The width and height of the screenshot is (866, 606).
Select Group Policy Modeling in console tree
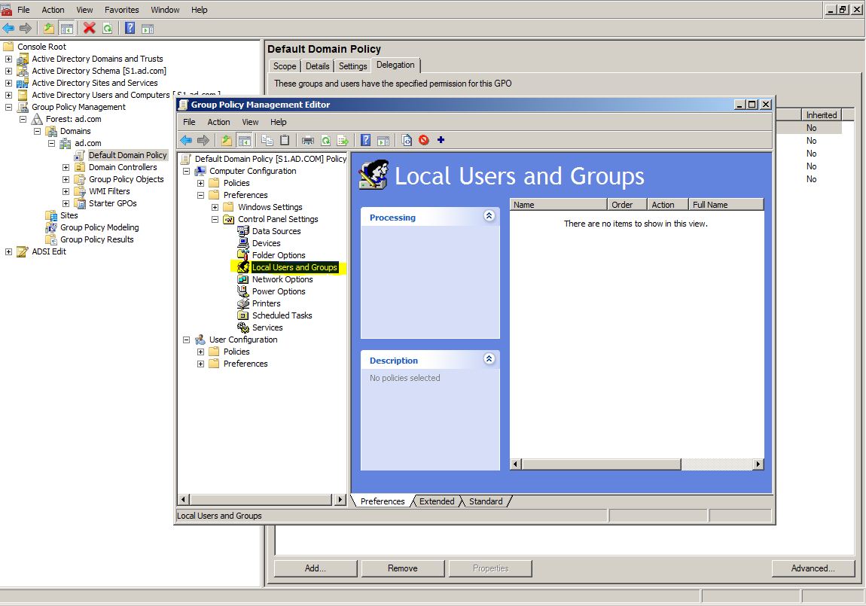click(99, 227)
